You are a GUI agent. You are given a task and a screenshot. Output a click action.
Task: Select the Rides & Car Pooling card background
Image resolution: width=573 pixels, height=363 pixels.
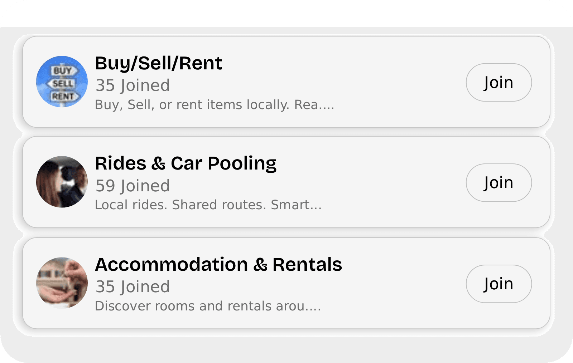point(394,182)
